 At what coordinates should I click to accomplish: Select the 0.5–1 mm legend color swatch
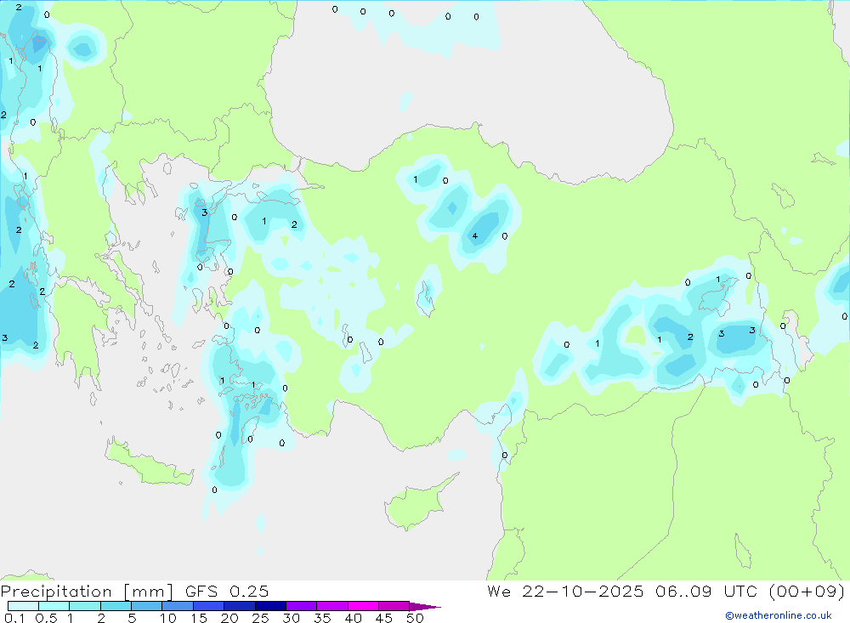pos(54,606)
